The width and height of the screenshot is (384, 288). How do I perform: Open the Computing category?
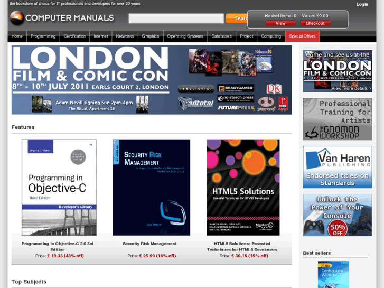point(271,36)
